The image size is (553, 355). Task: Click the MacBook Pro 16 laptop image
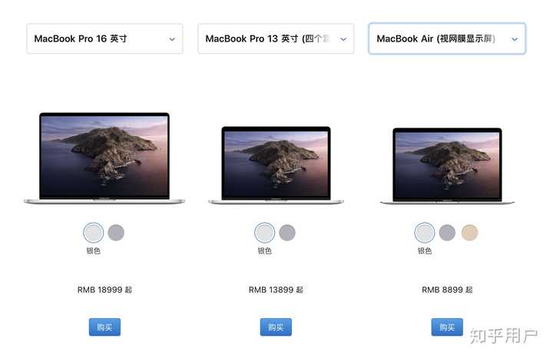click(x=104, y=158)
